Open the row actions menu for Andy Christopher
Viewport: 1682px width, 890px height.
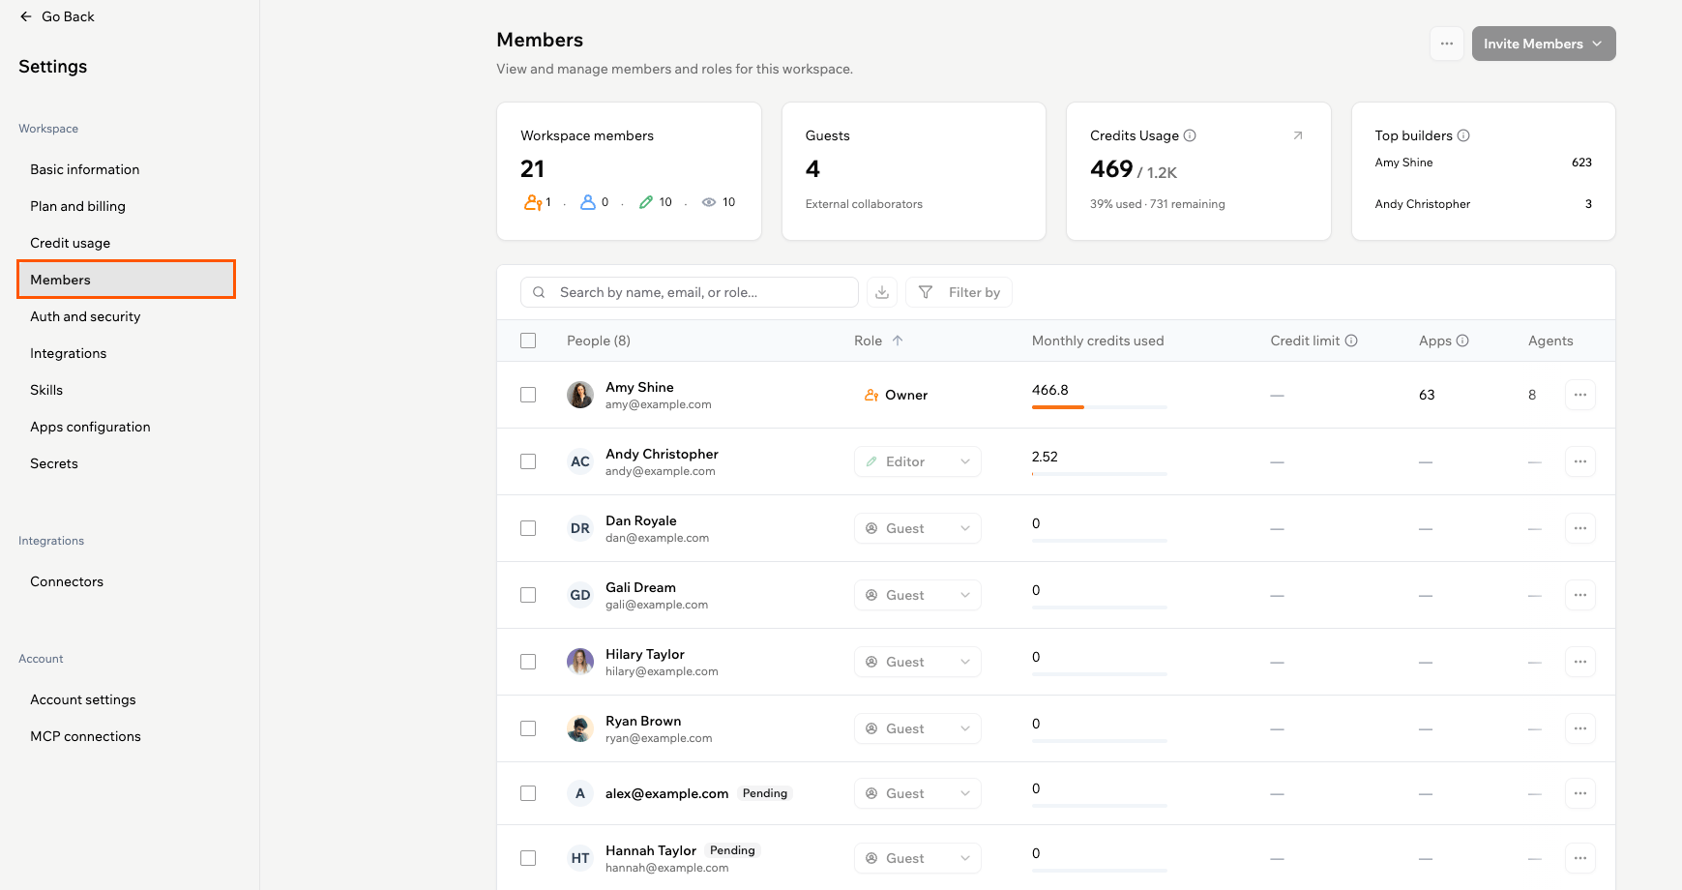click(x=1579, y=461)
